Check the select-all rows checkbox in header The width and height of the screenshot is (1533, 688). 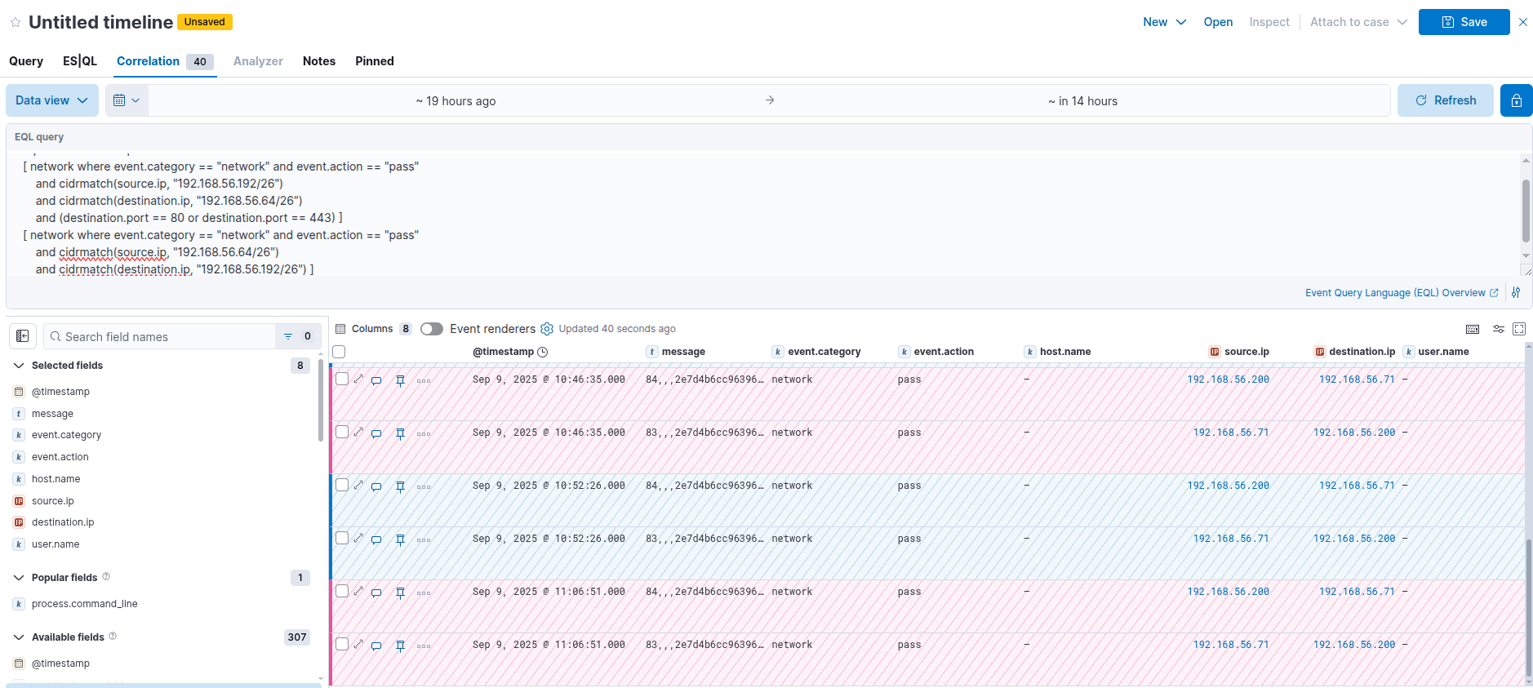340,352
